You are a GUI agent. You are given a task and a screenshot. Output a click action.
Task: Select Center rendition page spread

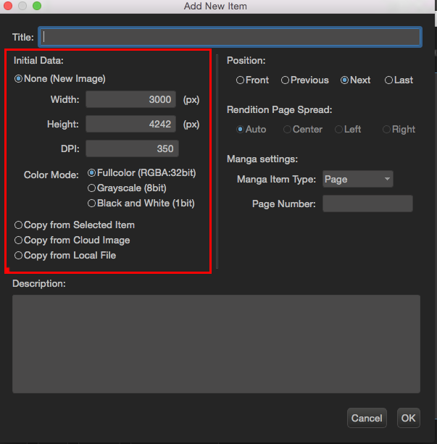pyautogui.click(x=303, y=130)
